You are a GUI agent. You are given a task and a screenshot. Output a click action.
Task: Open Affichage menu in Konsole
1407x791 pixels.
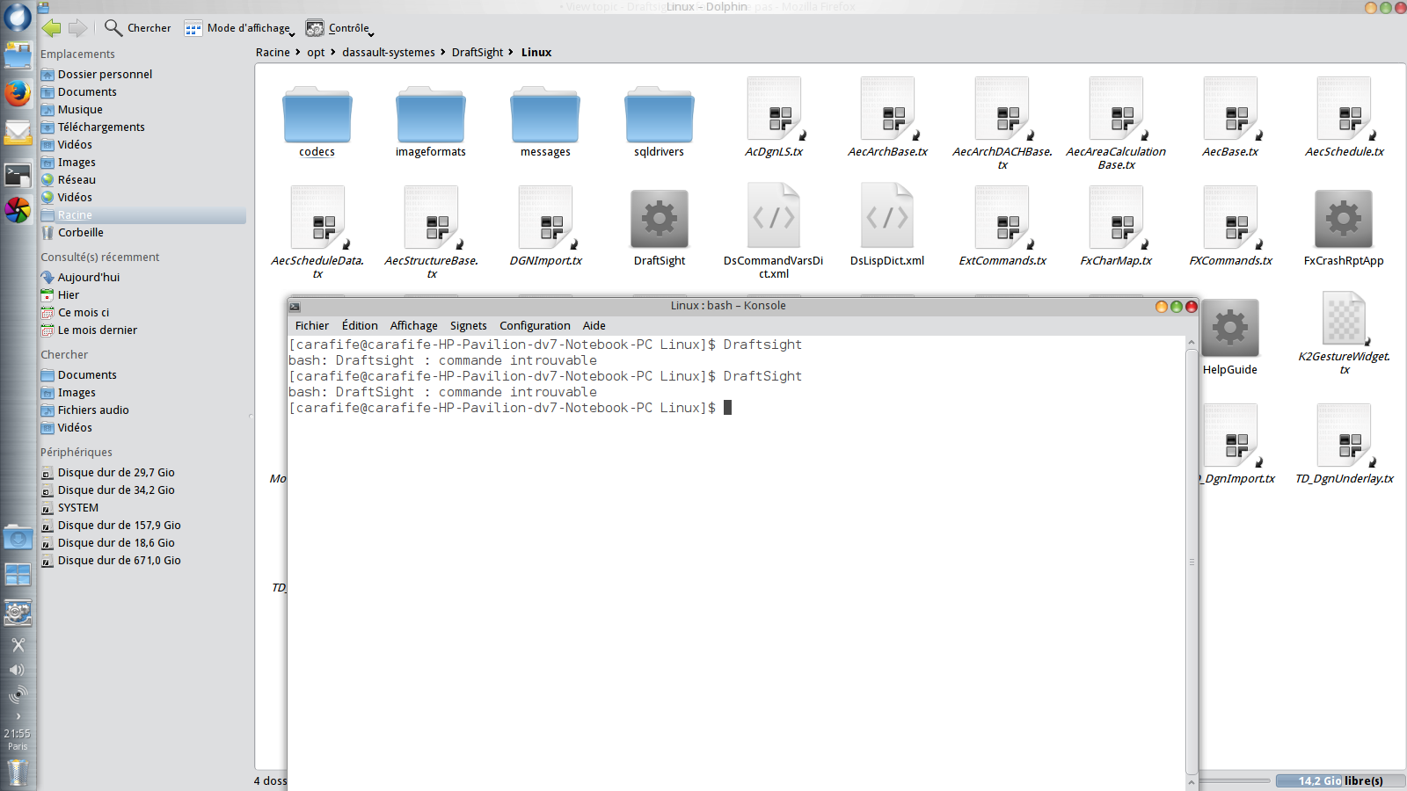click(414, 326)
